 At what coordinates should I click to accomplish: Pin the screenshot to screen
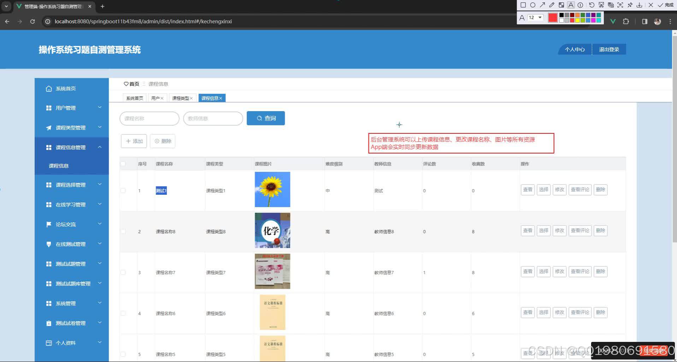[630, 5]
